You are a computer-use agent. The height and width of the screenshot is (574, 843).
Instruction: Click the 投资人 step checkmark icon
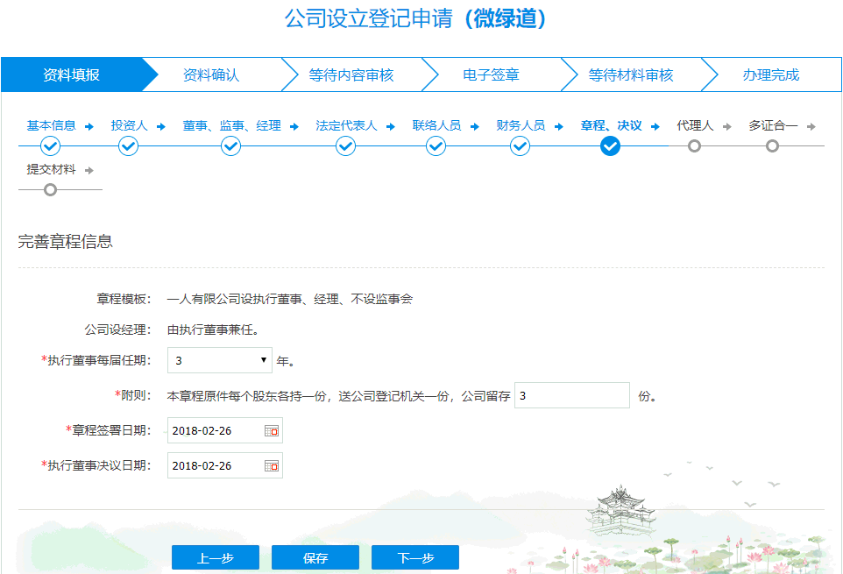pos(128,146)
